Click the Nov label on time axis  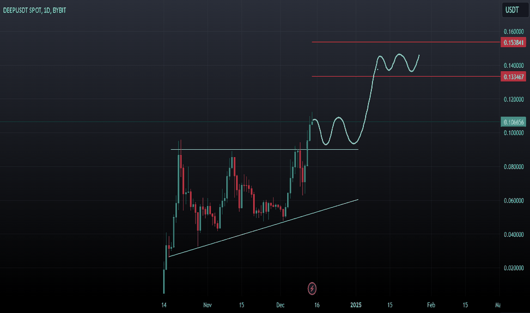tap(207, 305)
